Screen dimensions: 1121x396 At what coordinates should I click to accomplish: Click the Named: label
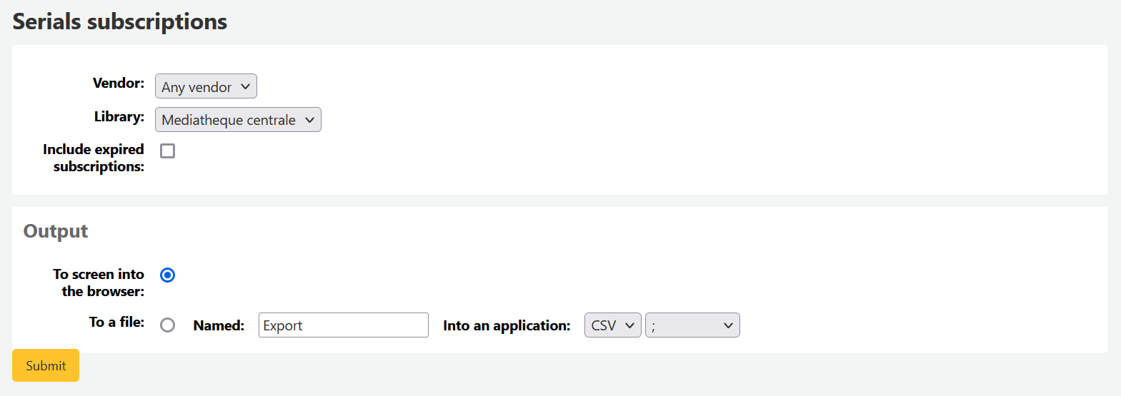click(x=219, y=326)
